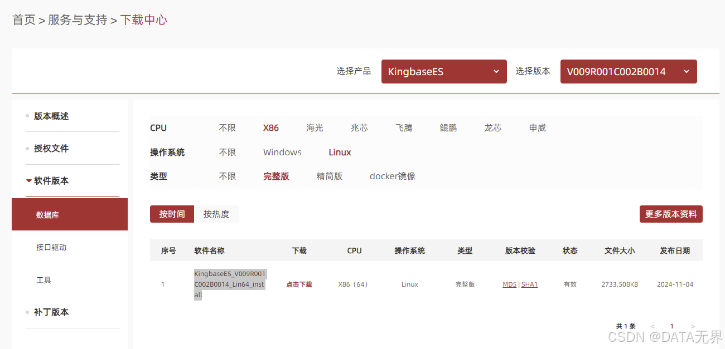Select page 1 in pagination
This screenshot has height=349, width=725.
(672, 326)
